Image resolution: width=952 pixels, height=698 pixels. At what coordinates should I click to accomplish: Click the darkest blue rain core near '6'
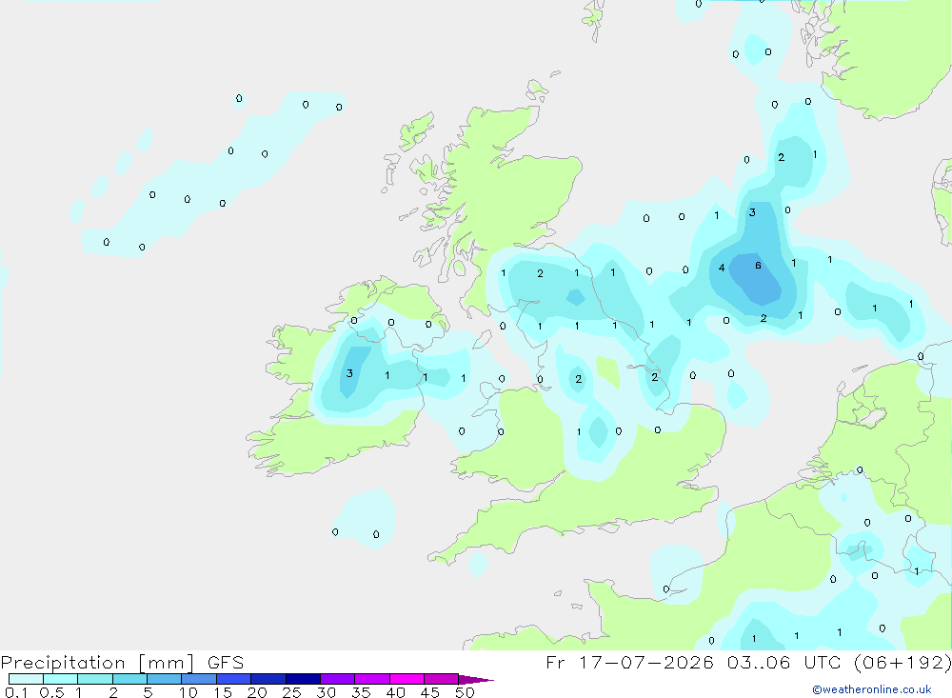tap(756, 279)
